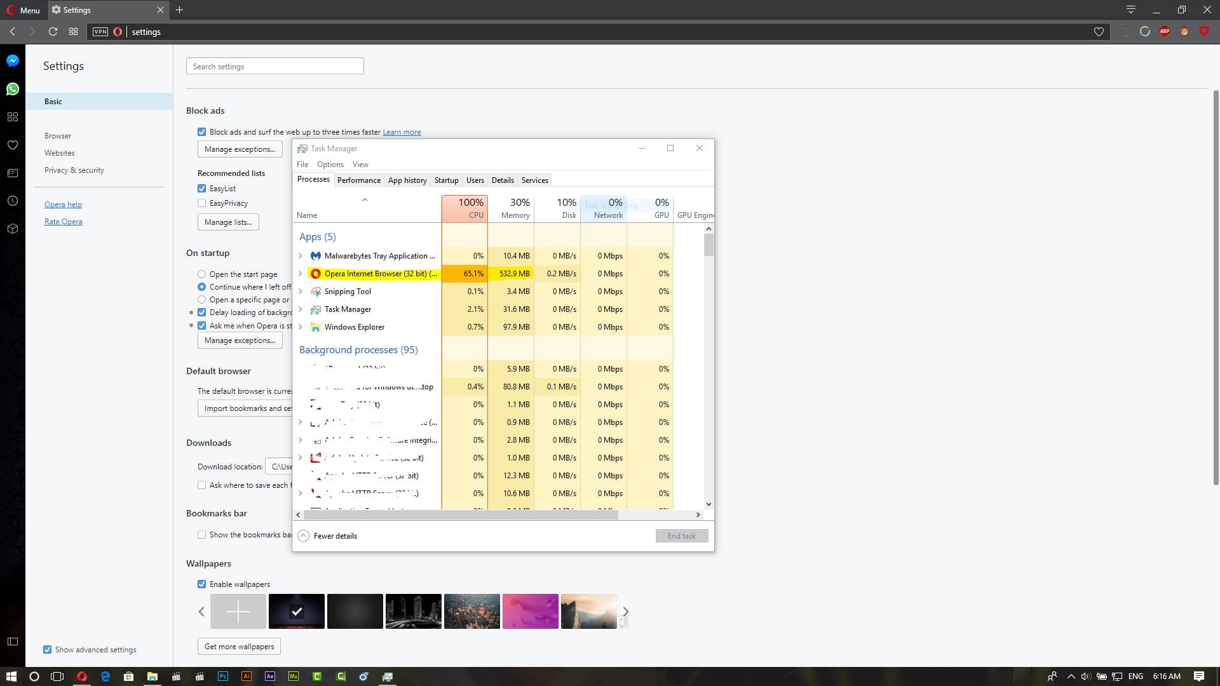This screenshot has height=686, width=1220.
Task: Add page to bookmarks with heart icon
Action: [1099, 32]
